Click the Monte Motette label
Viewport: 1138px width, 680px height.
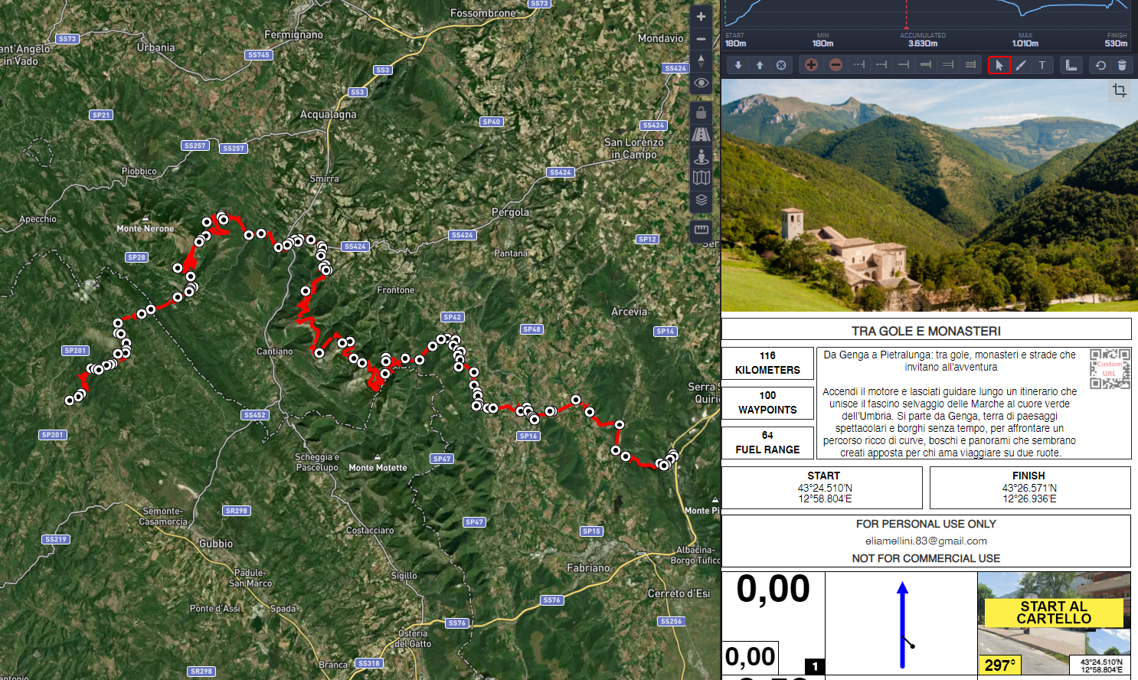click(378, 467)
